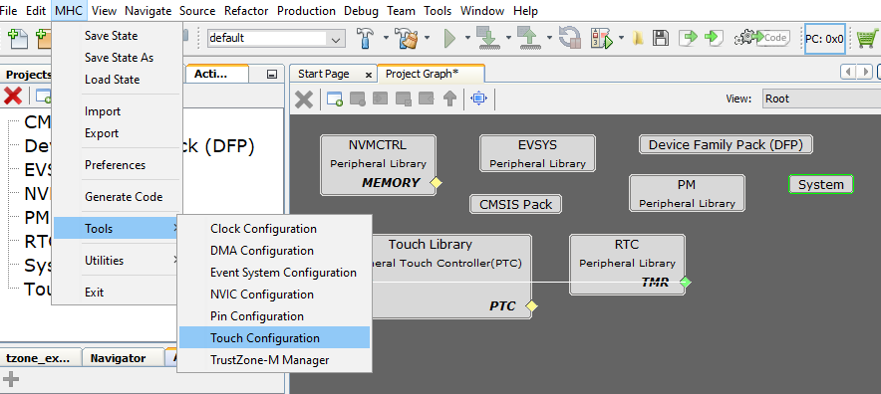Click gray X remove icon in Project Graph

tap(304, 99)
